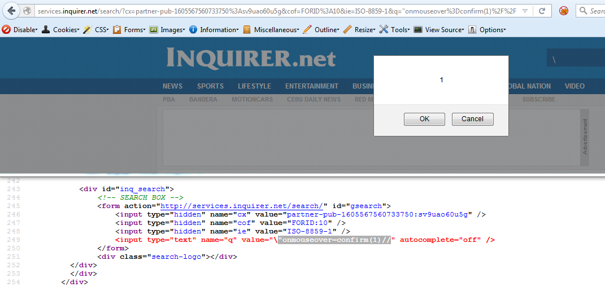Image resolution: width=605 pixels, height=287 pixels.
Task: Click the Images picture icon
Action: [154, 30]
